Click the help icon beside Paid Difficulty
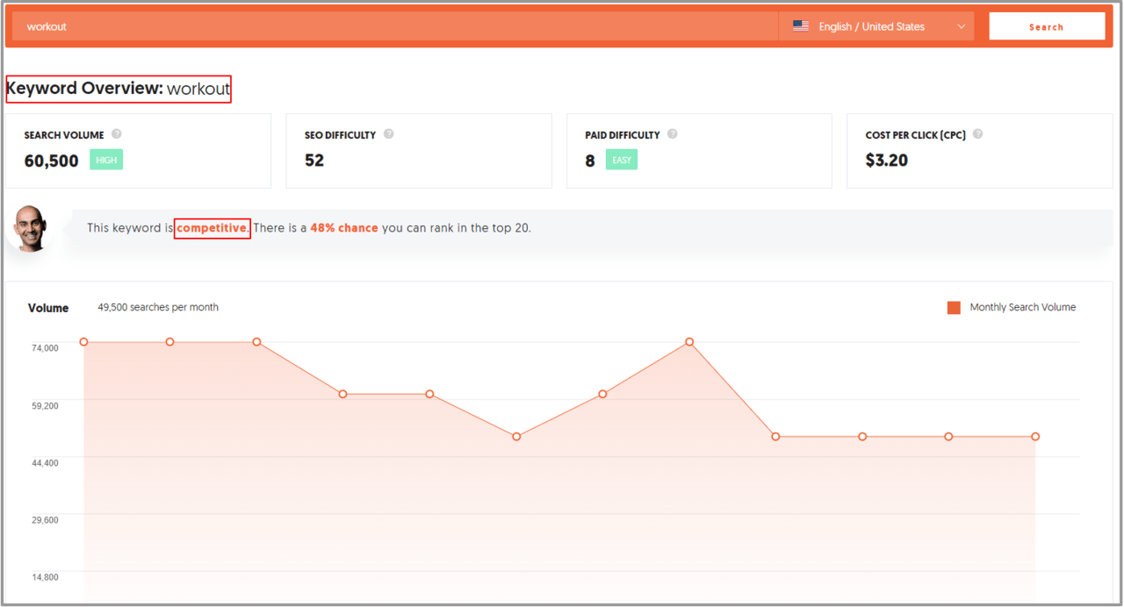Screen dimensions: 1124x607 (x=673, y=134)
